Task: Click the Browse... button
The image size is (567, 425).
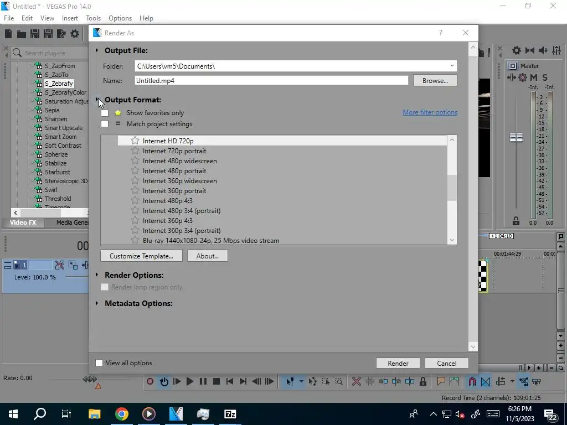Action: point(435,81)
